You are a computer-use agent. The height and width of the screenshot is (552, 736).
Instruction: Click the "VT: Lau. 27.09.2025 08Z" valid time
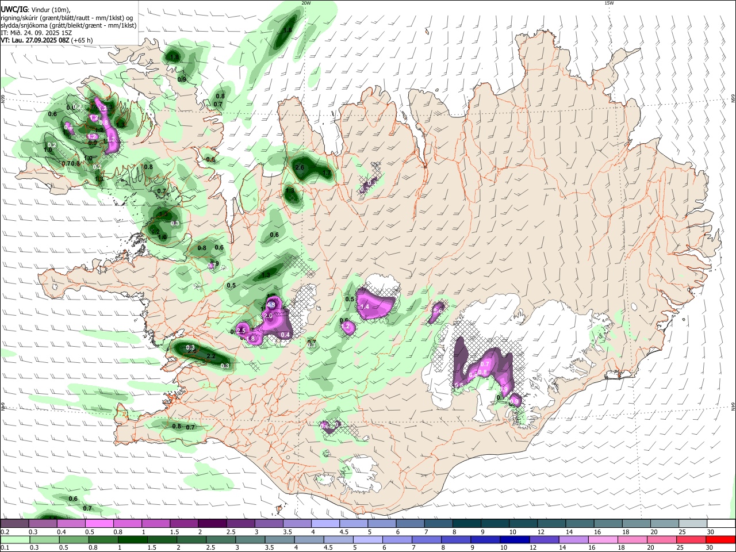click(x=34, y=40)
